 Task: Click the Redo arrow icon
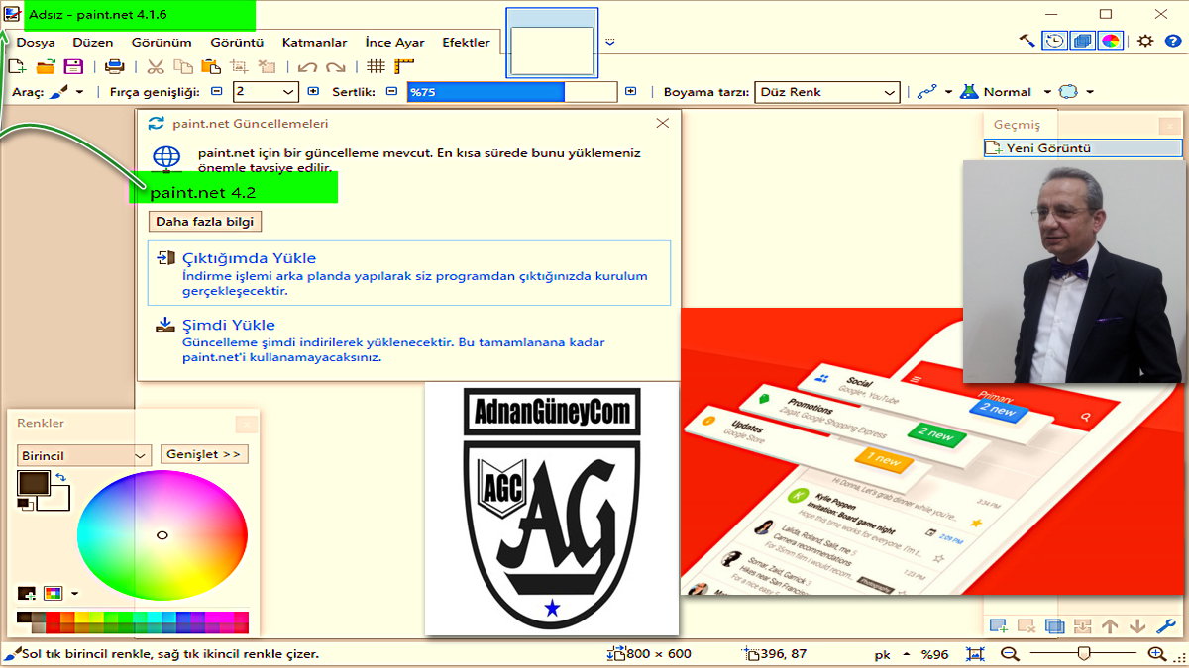(336, 66)
